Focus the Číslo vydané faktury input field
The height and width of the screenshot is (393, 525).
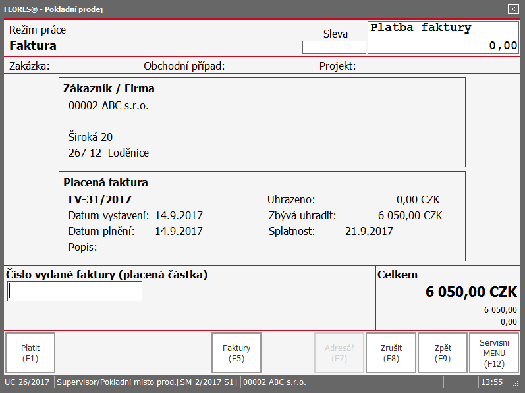(x=74, y=292)
